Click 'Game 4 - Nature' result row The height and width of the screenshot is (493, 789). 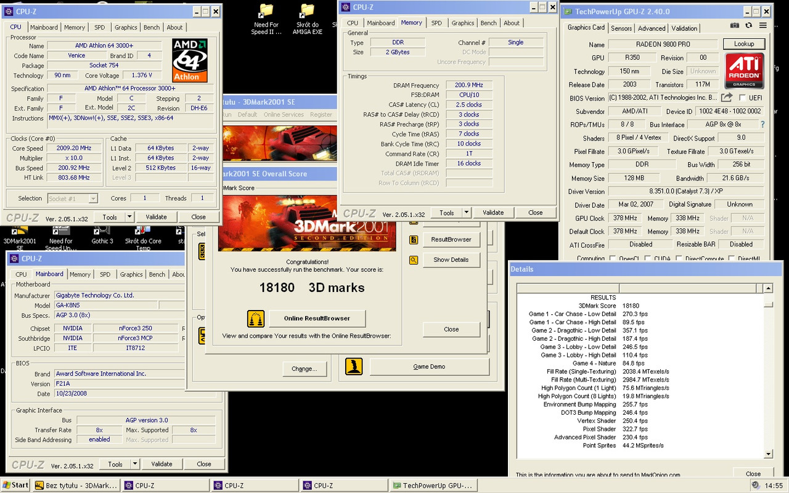[609, 364]
